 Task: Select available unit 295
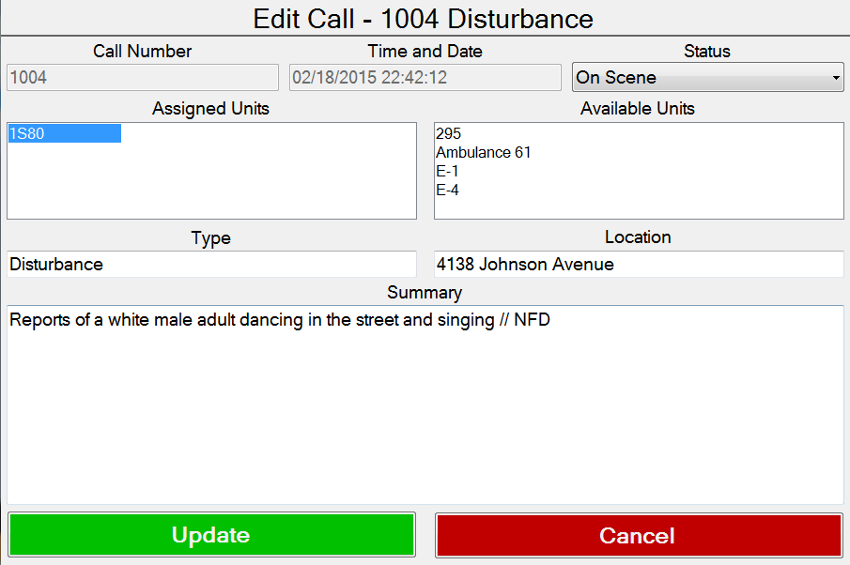coord(448,133)
